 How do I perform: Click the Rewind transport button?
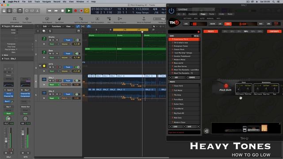point(49,11)
